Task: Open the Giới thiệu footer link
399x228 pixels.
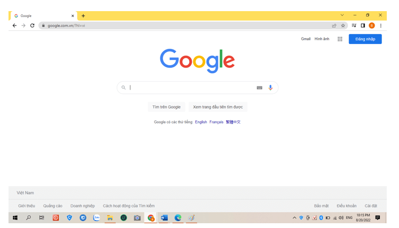Action: pos(27,206)
